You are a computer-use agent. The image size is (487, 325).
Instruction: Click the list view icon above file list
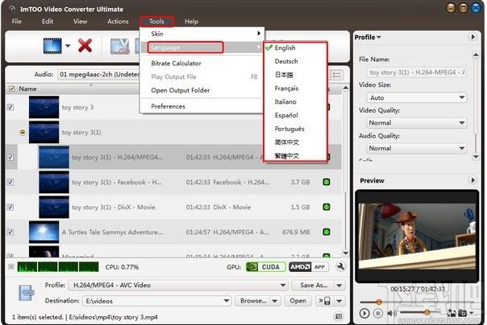(x=337, y=75)
